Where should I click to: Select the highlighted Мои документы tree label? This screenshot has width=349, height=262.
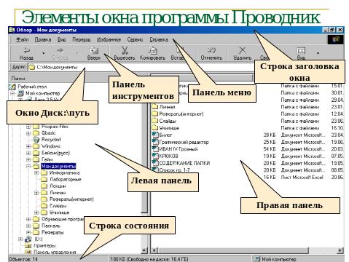58,166
